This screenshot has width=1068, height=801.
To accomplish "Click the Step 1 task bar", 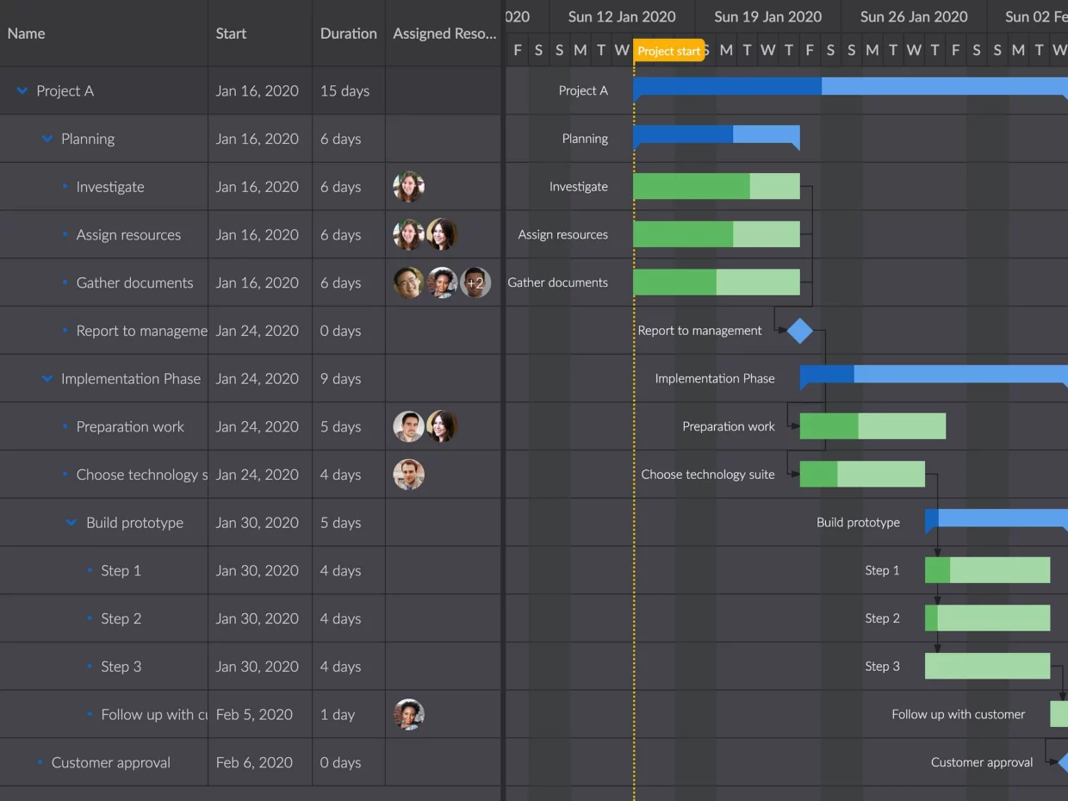I will pos(987,570).
